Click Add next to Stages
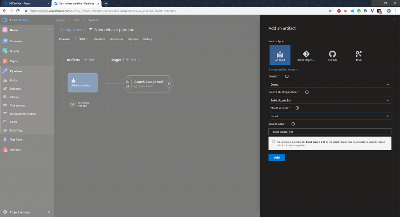This screenshot has height=217, width=400. 131,59
